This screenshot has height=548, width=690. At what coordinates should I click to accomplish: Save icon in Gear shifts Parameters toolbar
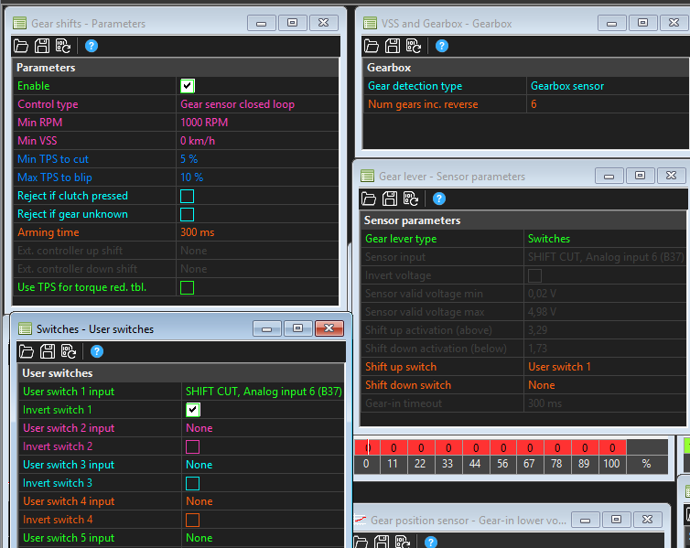42,46
